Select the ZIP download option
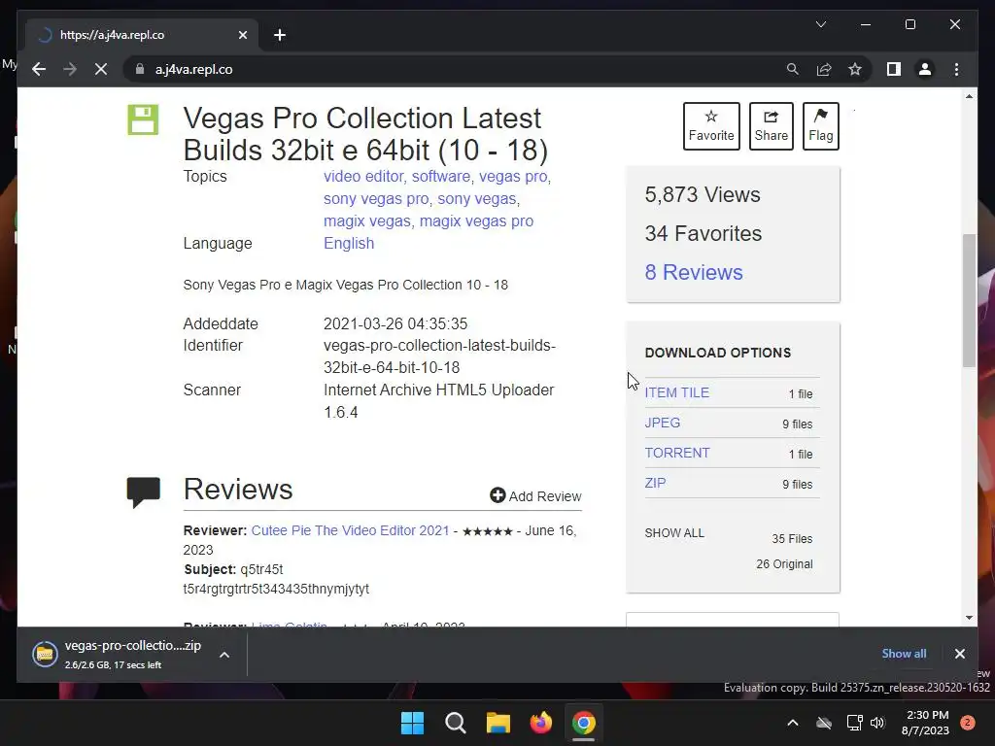 pyautogui.click(x=655, y=483)
